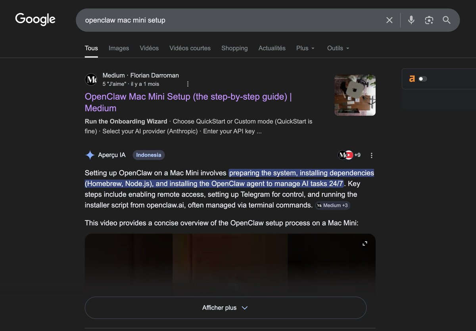Viewport: 476px width, 331px height.
Task: Click the Indonesia badge
Action: click(x=149, y=155)
